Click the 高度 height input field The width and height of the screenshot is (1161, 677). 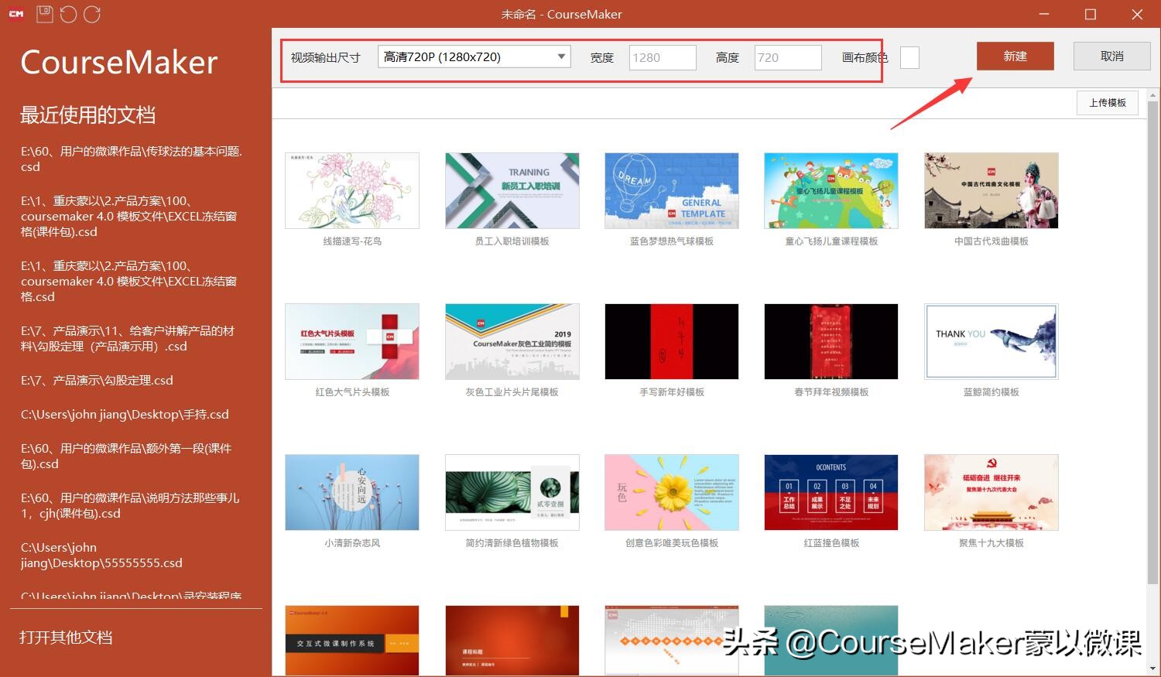787,56
